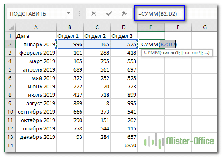Click the formula bar resize dots handle

coord(79,13)
